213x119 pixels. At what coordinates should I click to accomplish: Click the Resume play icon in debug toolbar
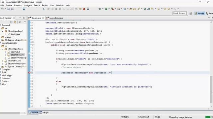coord(49,9)
